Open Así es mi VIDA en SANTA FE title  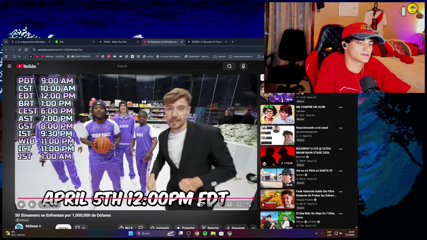click(314, 171)
